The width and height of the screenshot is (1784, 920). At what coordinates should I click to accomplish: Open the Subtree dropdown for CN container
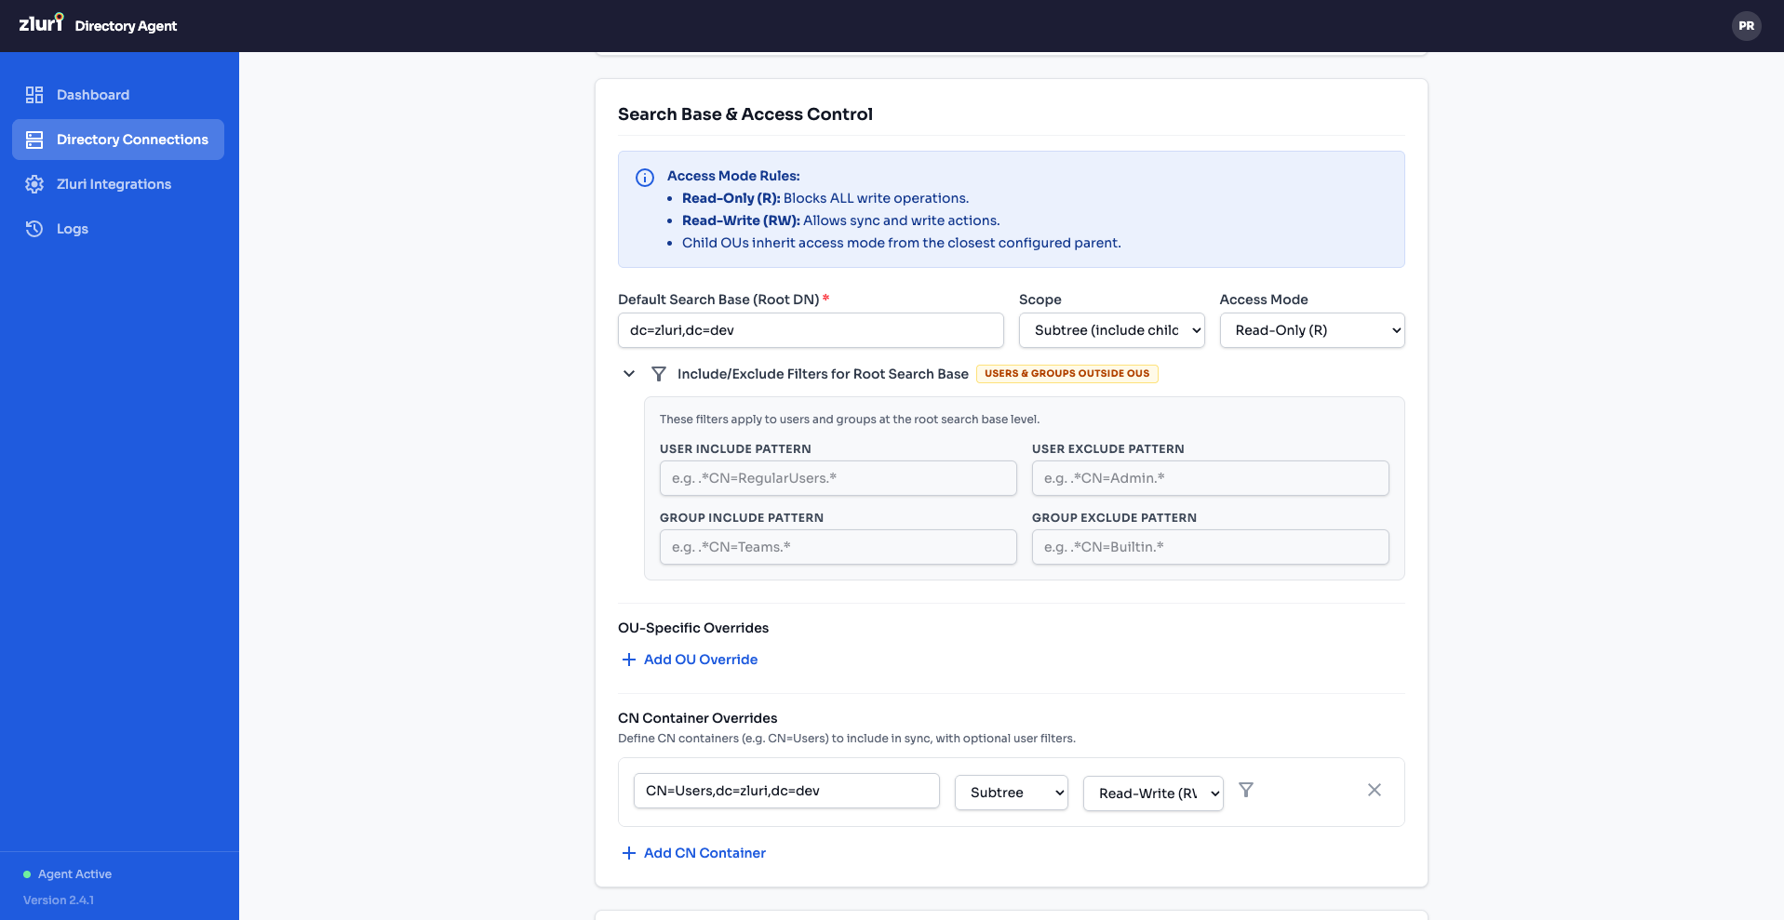[x=1011, y=793]
